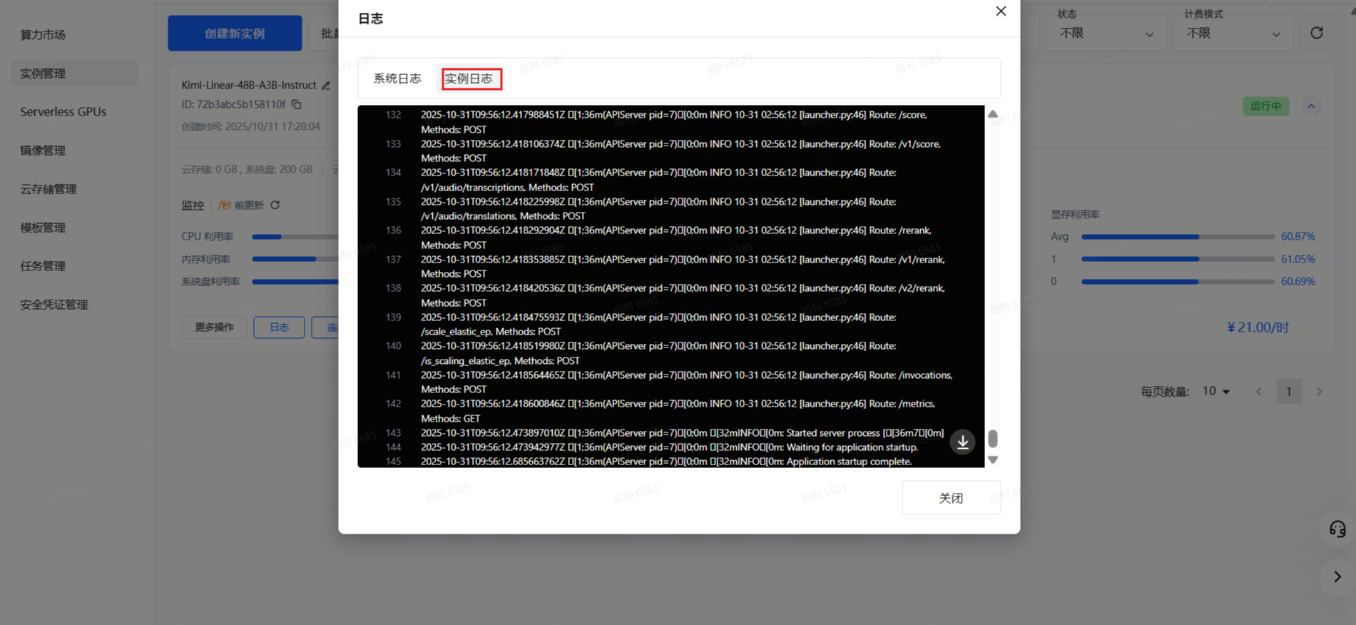This screenshot has height=625, width=1356.
Task: Open the 状态 filter dropdown
Action: (1105, 34)
